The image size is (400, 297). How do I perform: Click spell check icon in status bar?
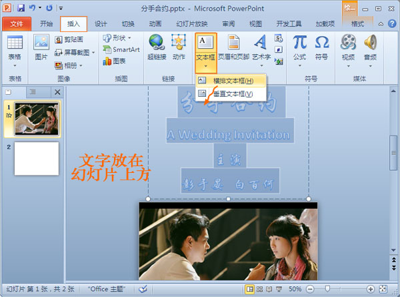(x=143, y=289)
